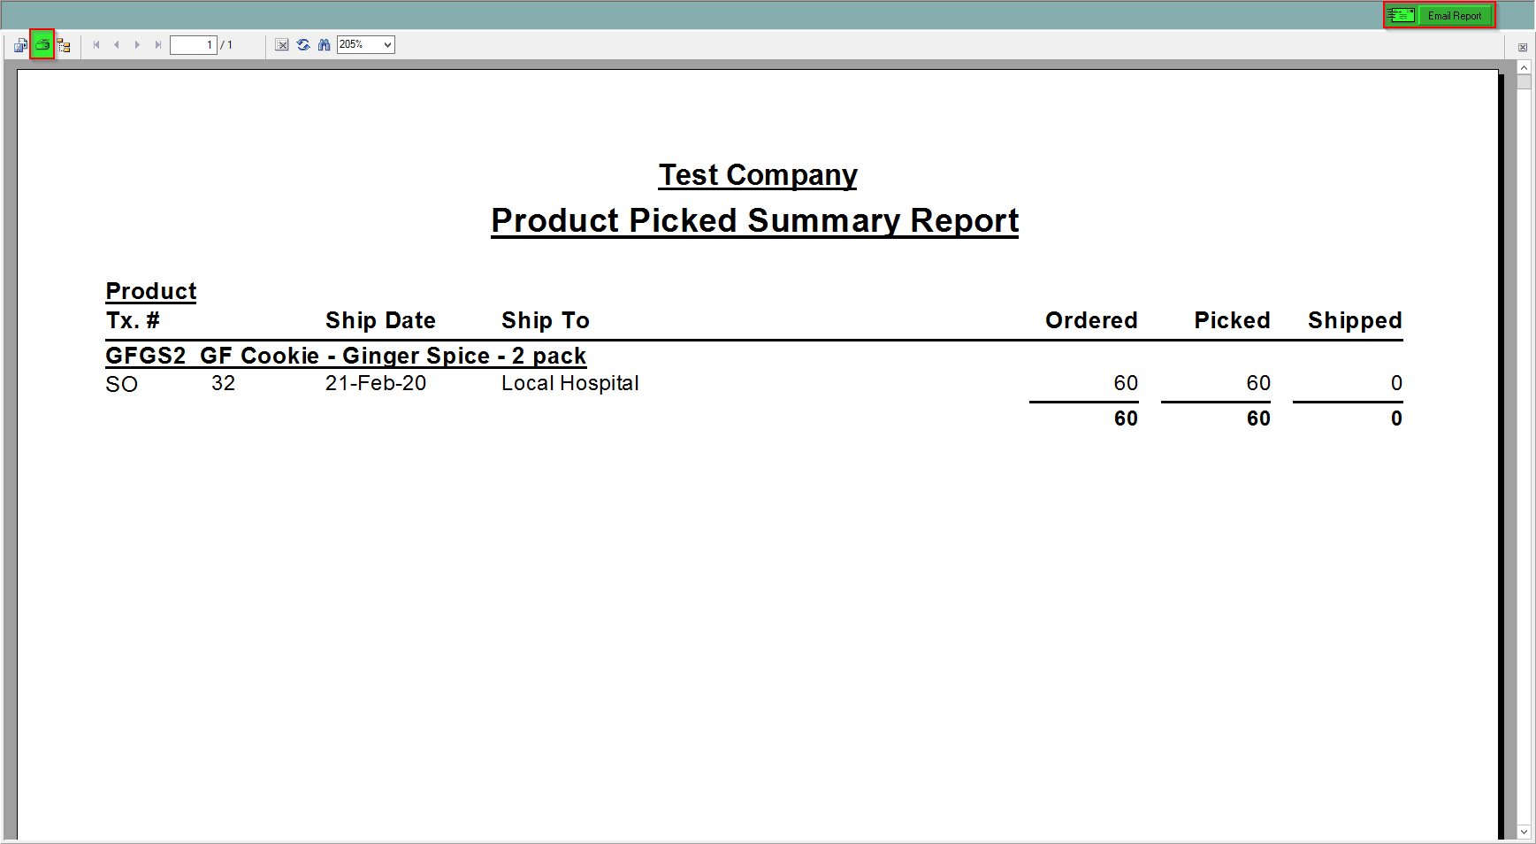
Task: Click the Ship Date column header
Action: [380, 320]
